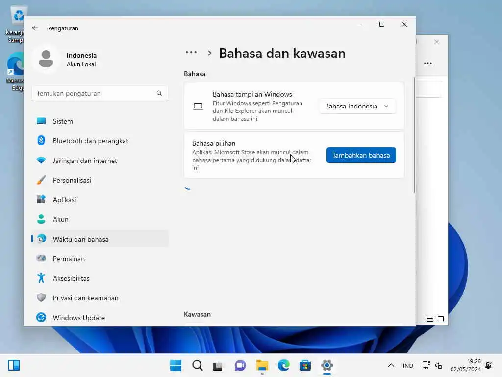502x377 pixels.
Task: Show hidden icons in the system tray
Action: (x=391, y=365)
